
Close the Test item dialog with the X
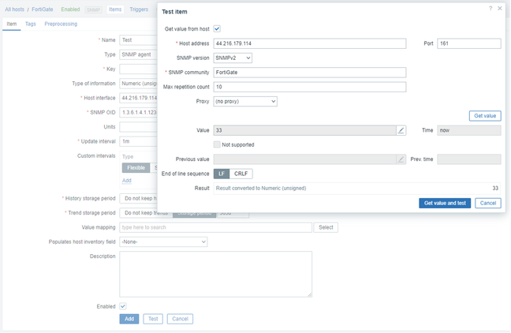point(500,9)
